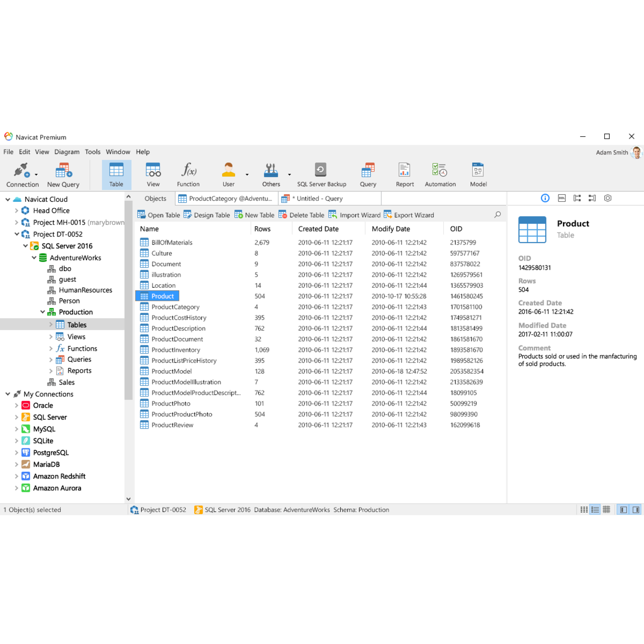Show general info panel icon
This screenshot has height=644, width=644.
(x=545, y=198)
